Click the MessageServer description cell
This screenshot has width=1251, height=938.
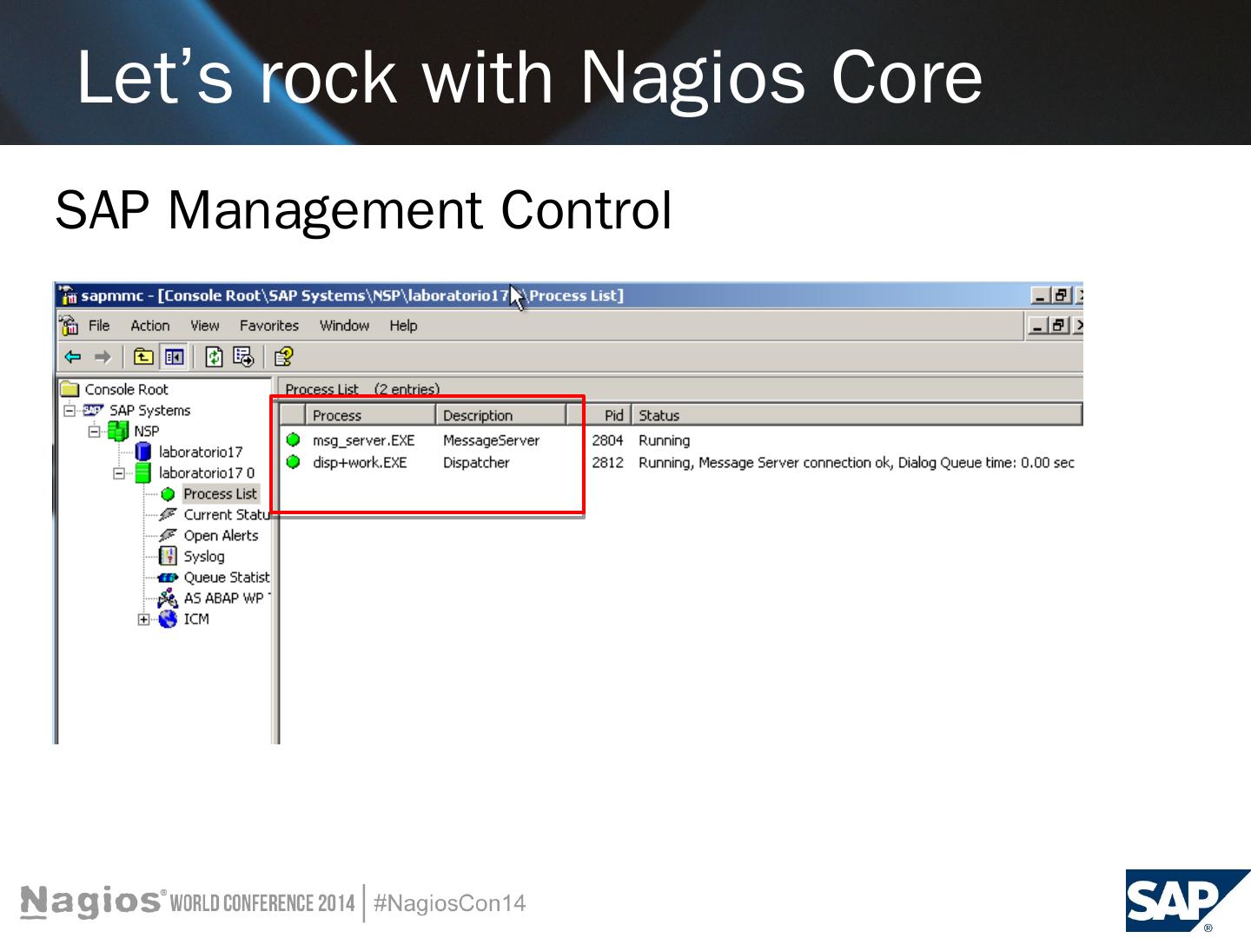tap(491, 440)
